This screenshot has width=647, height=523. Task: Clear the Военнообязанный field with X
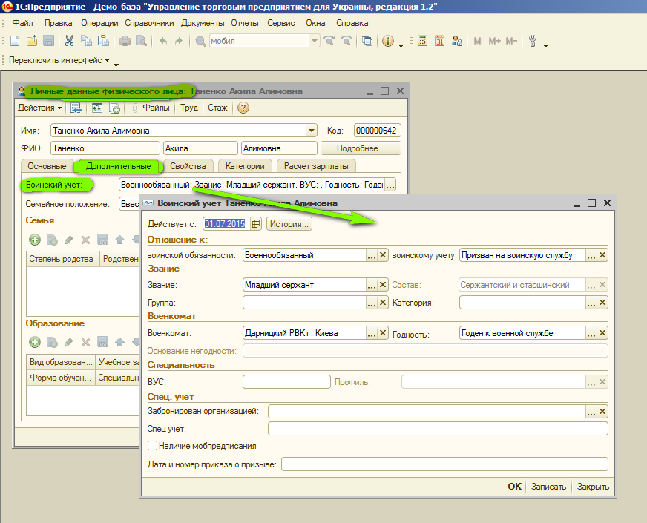(x=383, y=255)
